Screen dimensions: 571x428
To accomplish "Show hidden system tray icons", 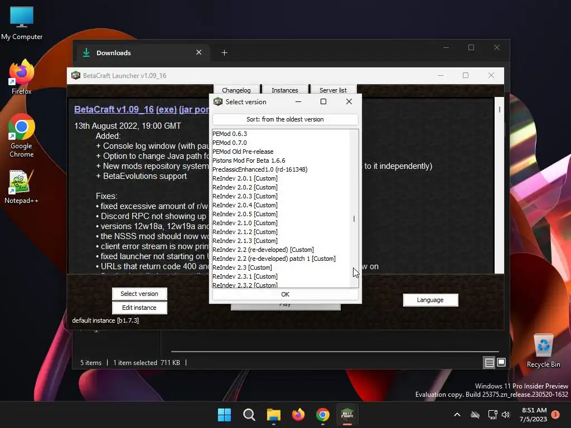I will (457, 415).
